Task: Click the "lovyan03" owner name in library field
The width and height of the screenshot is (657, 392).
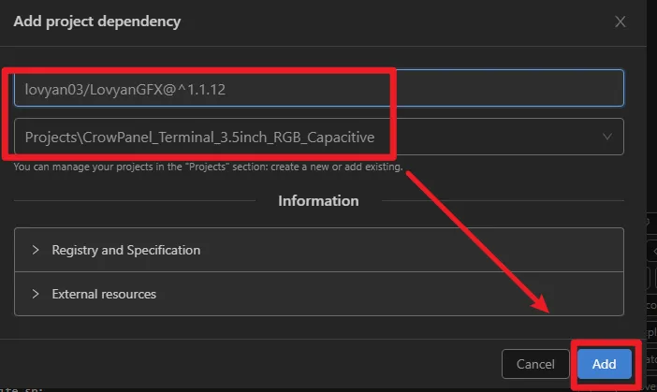Action: click(53, 89)
